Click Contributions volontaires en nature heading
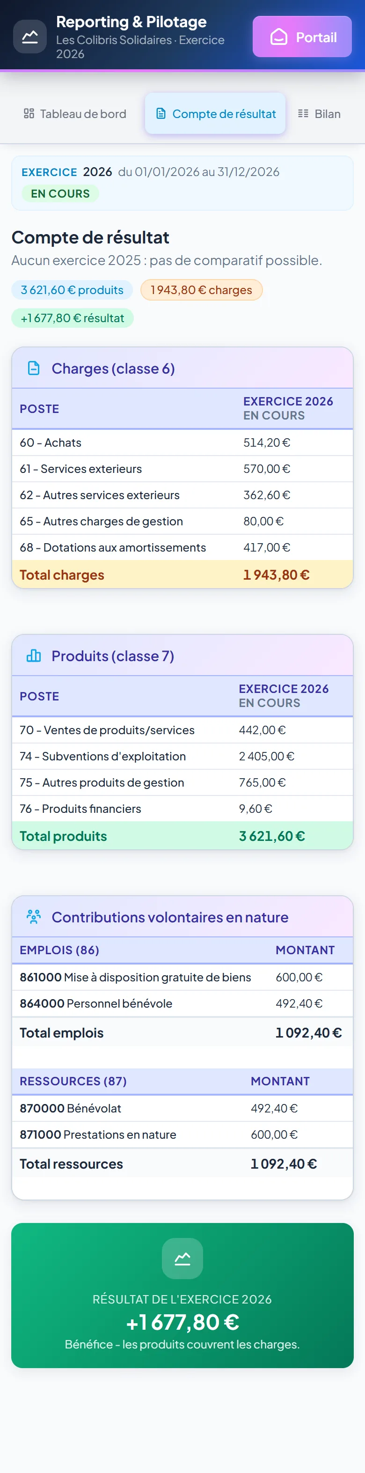Image resolution: width=365 pixels, height=1473 pixels. click(x=170, y=918)
